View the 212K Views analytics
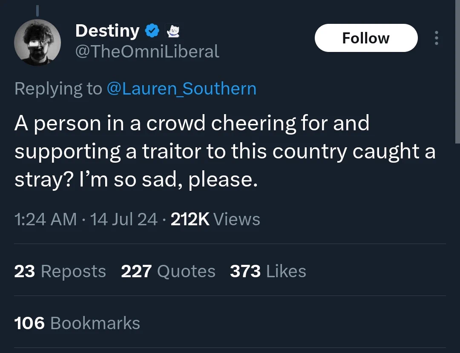Viewport: 460px width, 353px height. tap(216, 219)
